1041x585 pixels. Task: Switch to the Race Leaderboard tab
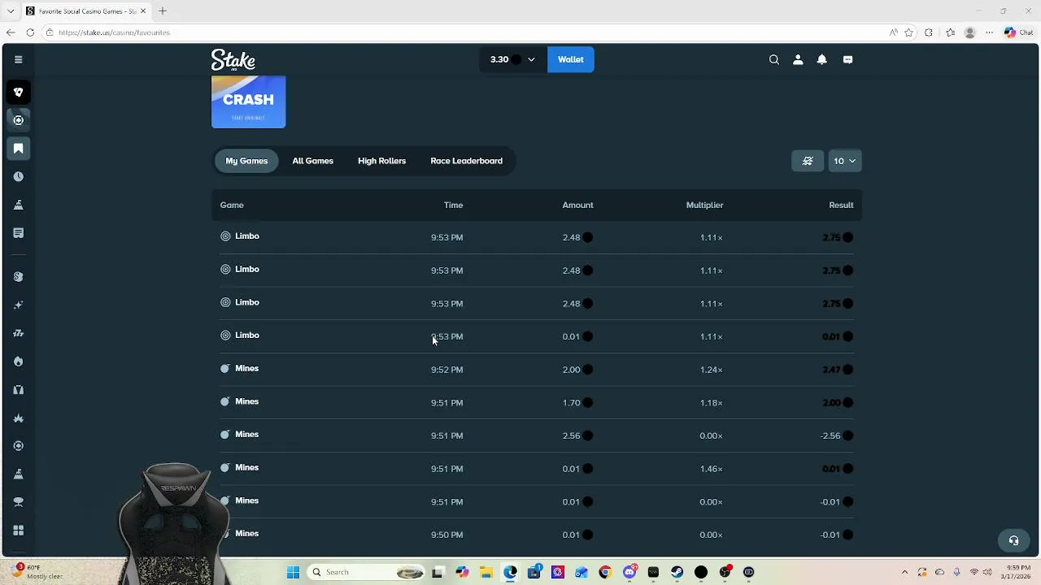466,161
